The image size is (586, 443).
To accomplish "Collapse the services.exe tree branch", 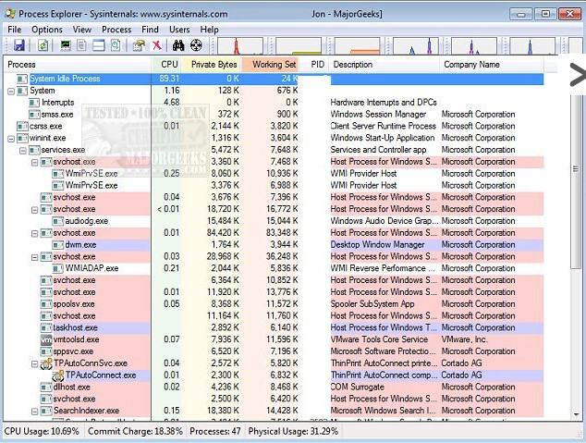I will tap(23, 150).
